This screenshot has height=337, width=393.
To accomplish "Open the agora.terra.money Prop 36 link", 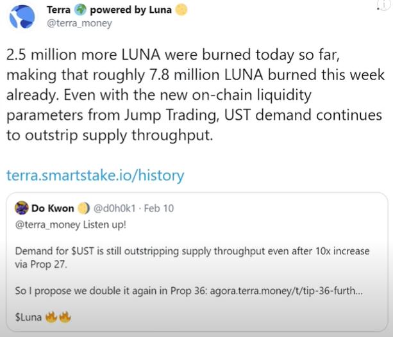I will click(x=286, y=291).
